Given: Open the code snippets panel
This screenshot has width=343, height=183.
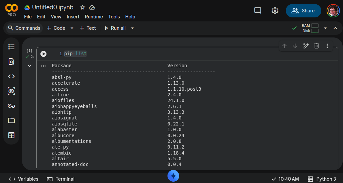Looking at the screenshot, I should tap(11, 76).
